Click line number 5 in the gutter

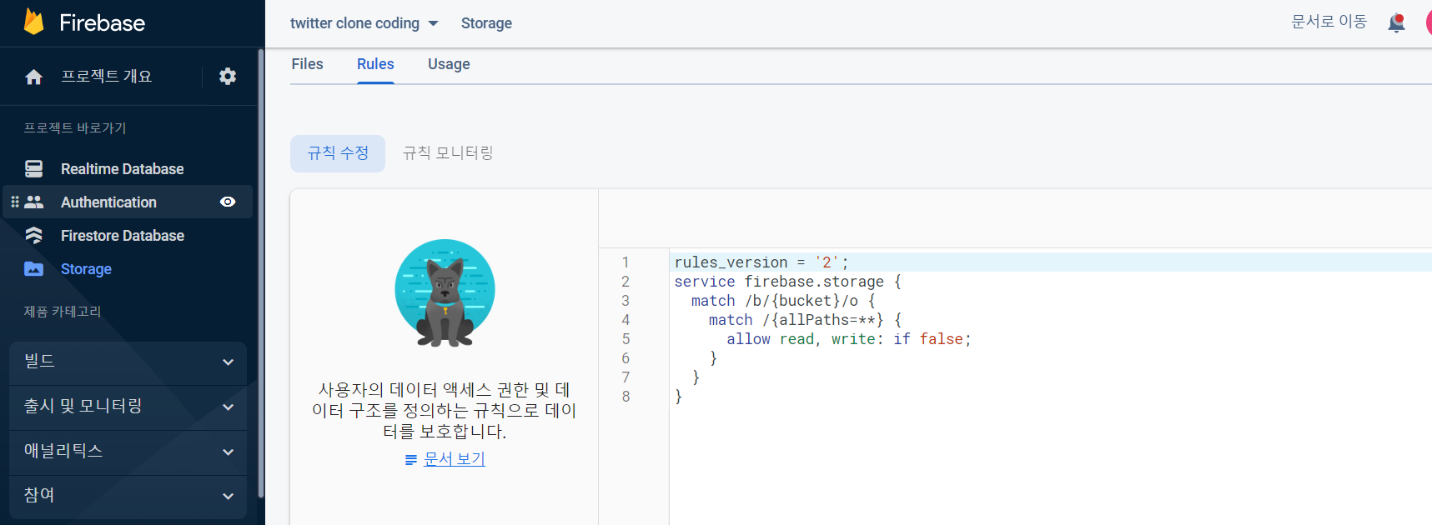626,339
